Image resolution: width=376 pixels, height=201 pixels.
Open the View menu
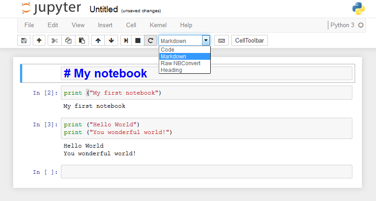78,25
